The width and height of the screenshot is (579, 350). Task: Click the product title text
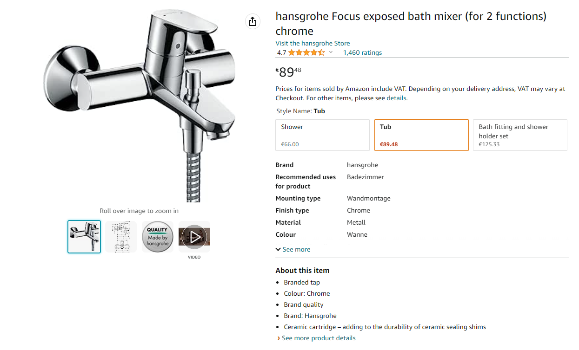[x=411, y=24]
